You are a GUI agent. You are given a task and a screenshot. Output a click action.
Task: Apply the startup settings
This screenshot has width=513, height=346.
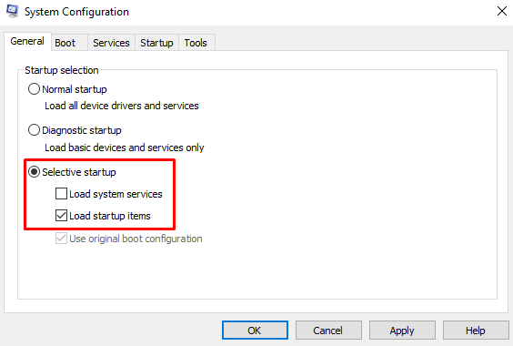402,331
